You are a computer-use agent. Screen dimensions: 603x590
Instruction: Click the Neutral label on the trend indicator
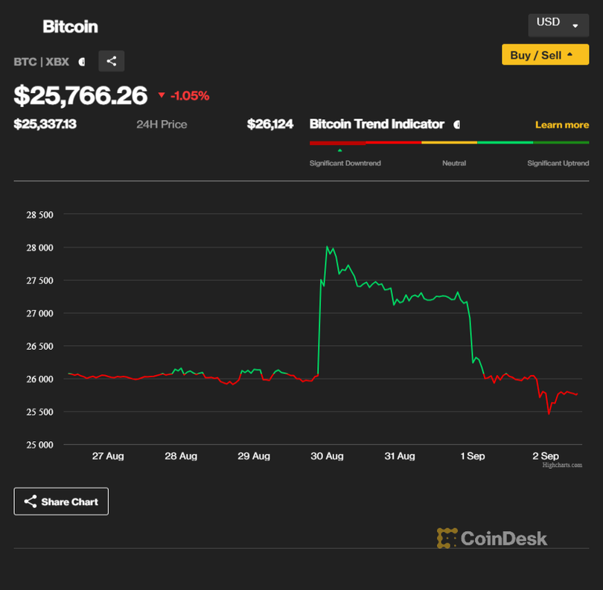click(454, 163)
